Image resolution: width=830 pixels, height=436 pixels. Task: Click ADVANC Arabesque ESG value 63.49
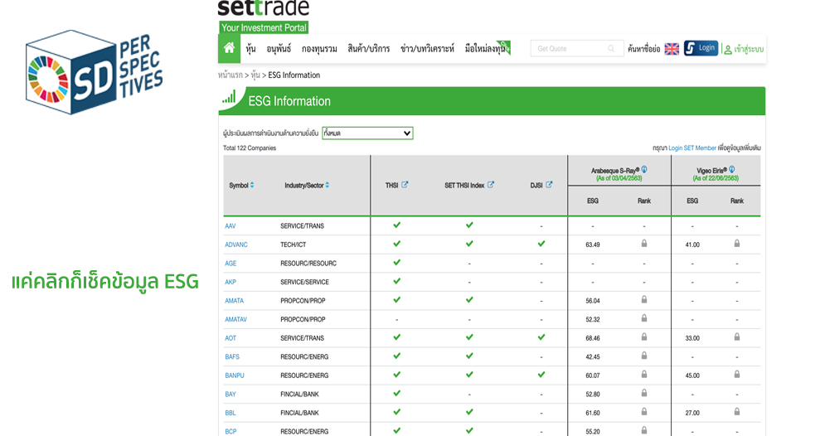pos(593,245)
